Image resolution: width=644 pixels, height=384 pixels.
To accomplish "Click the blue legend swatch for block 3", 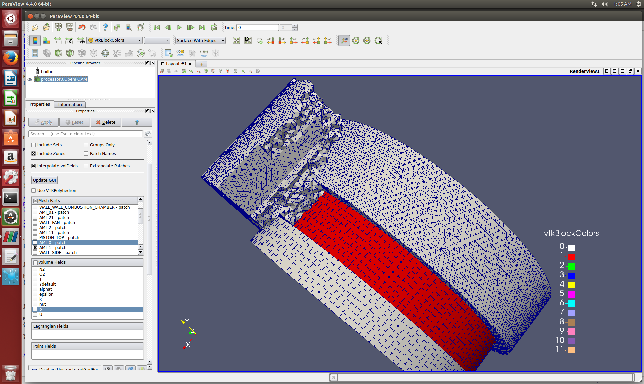I will (571, 276).
